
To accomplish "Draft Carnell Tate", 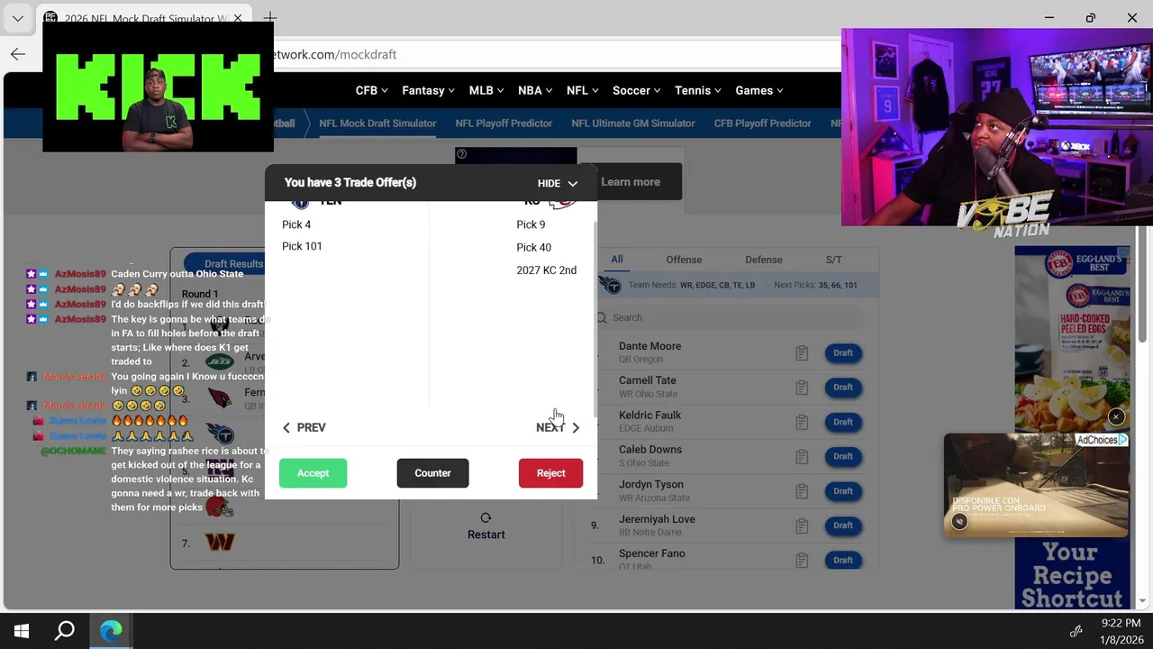I will [843, 387].
